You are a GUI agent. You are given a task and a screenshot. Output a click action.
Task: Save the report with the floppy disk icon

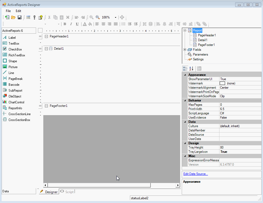[20, 17]
